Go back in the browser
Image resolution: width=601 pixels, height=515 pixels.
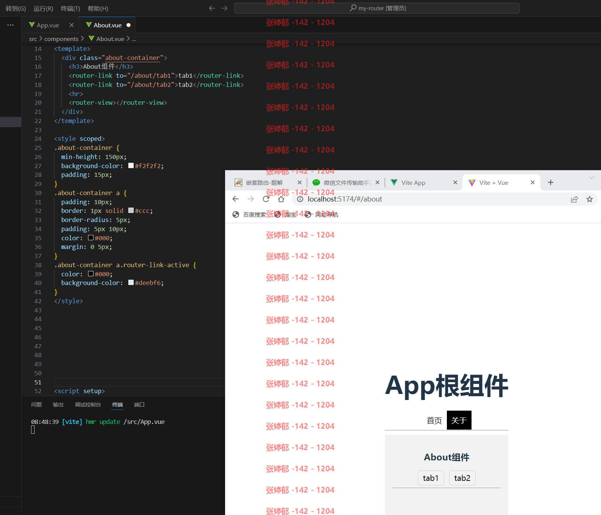pos(235,199)
